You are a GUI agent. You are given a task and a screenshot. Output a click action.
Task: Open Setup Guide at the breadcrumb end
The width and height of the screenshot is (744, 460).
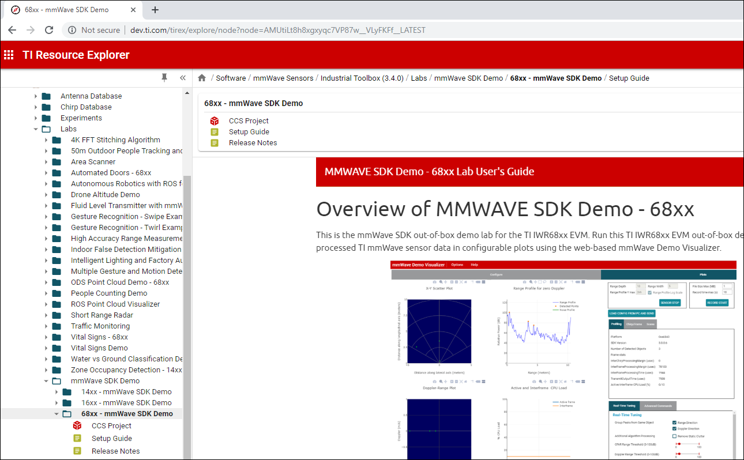pos(629,78)
